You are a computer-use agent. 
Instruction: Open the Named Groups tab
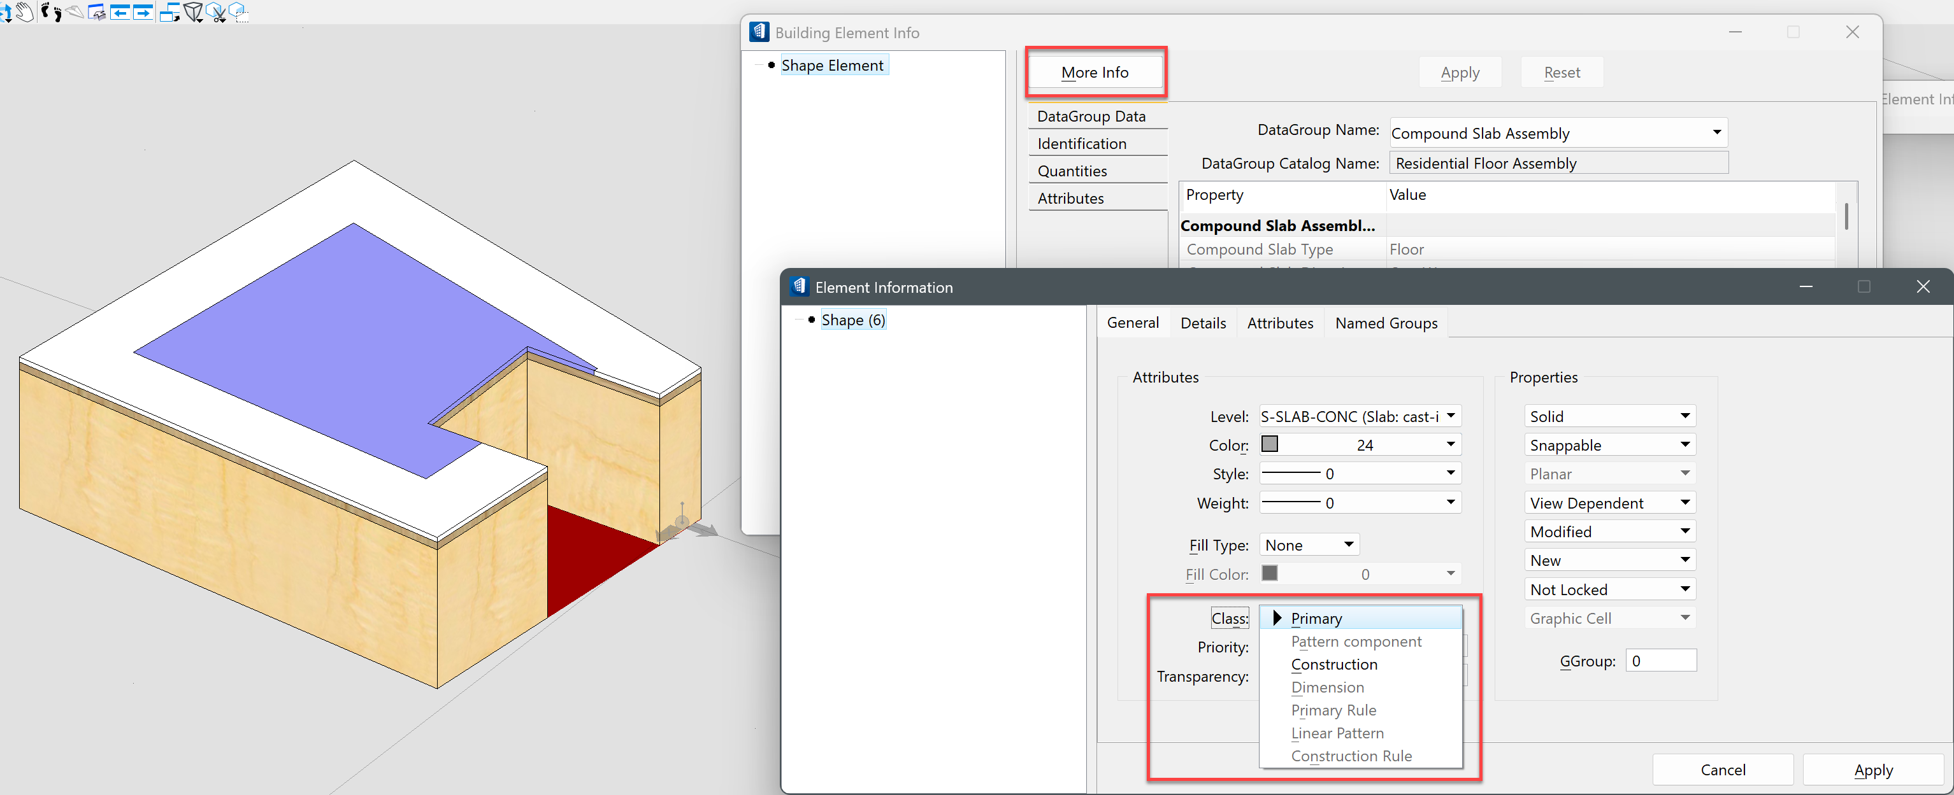pos(1385,323)
